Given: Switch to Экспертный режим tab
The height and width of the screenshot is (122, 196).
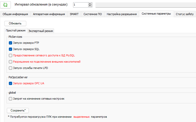Looking at the screenshot, I should tap(41, 31).
